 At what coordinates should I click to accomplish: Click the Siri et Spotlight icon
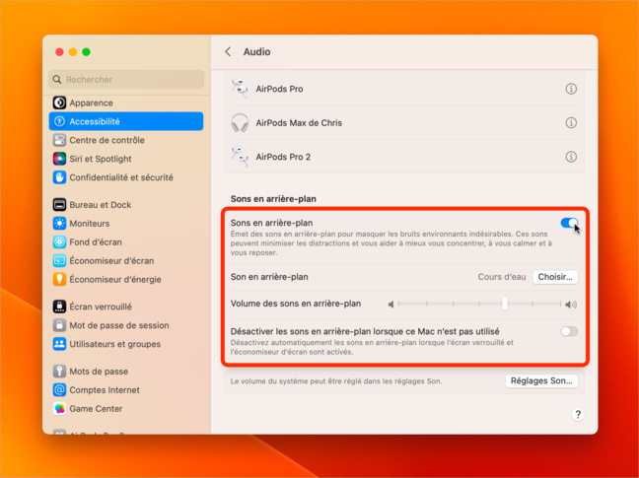(59, 159)
